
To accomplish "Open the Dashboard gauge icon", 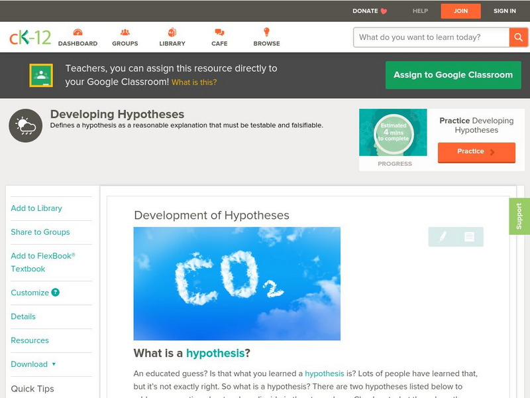I will (x=78, y=32).
